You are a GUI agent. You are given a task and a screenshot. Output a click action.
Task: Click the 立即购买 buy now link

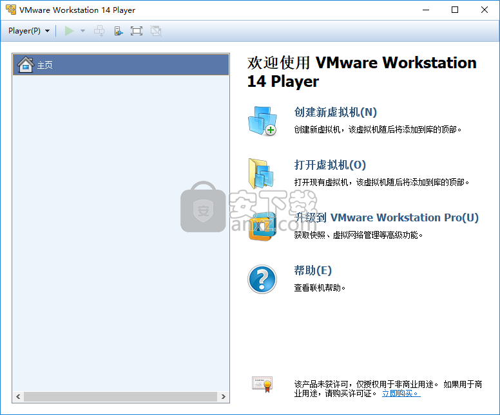click(401, 393)
